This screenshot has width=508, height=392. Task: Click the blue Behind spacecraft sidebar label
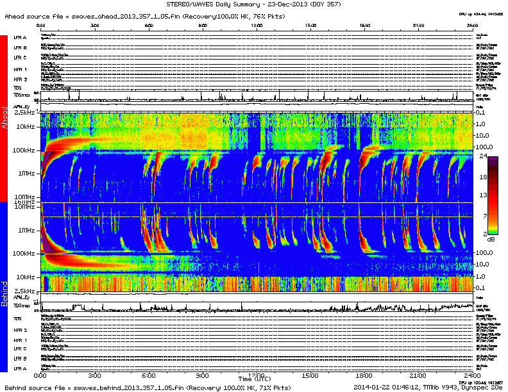point(3,293)
